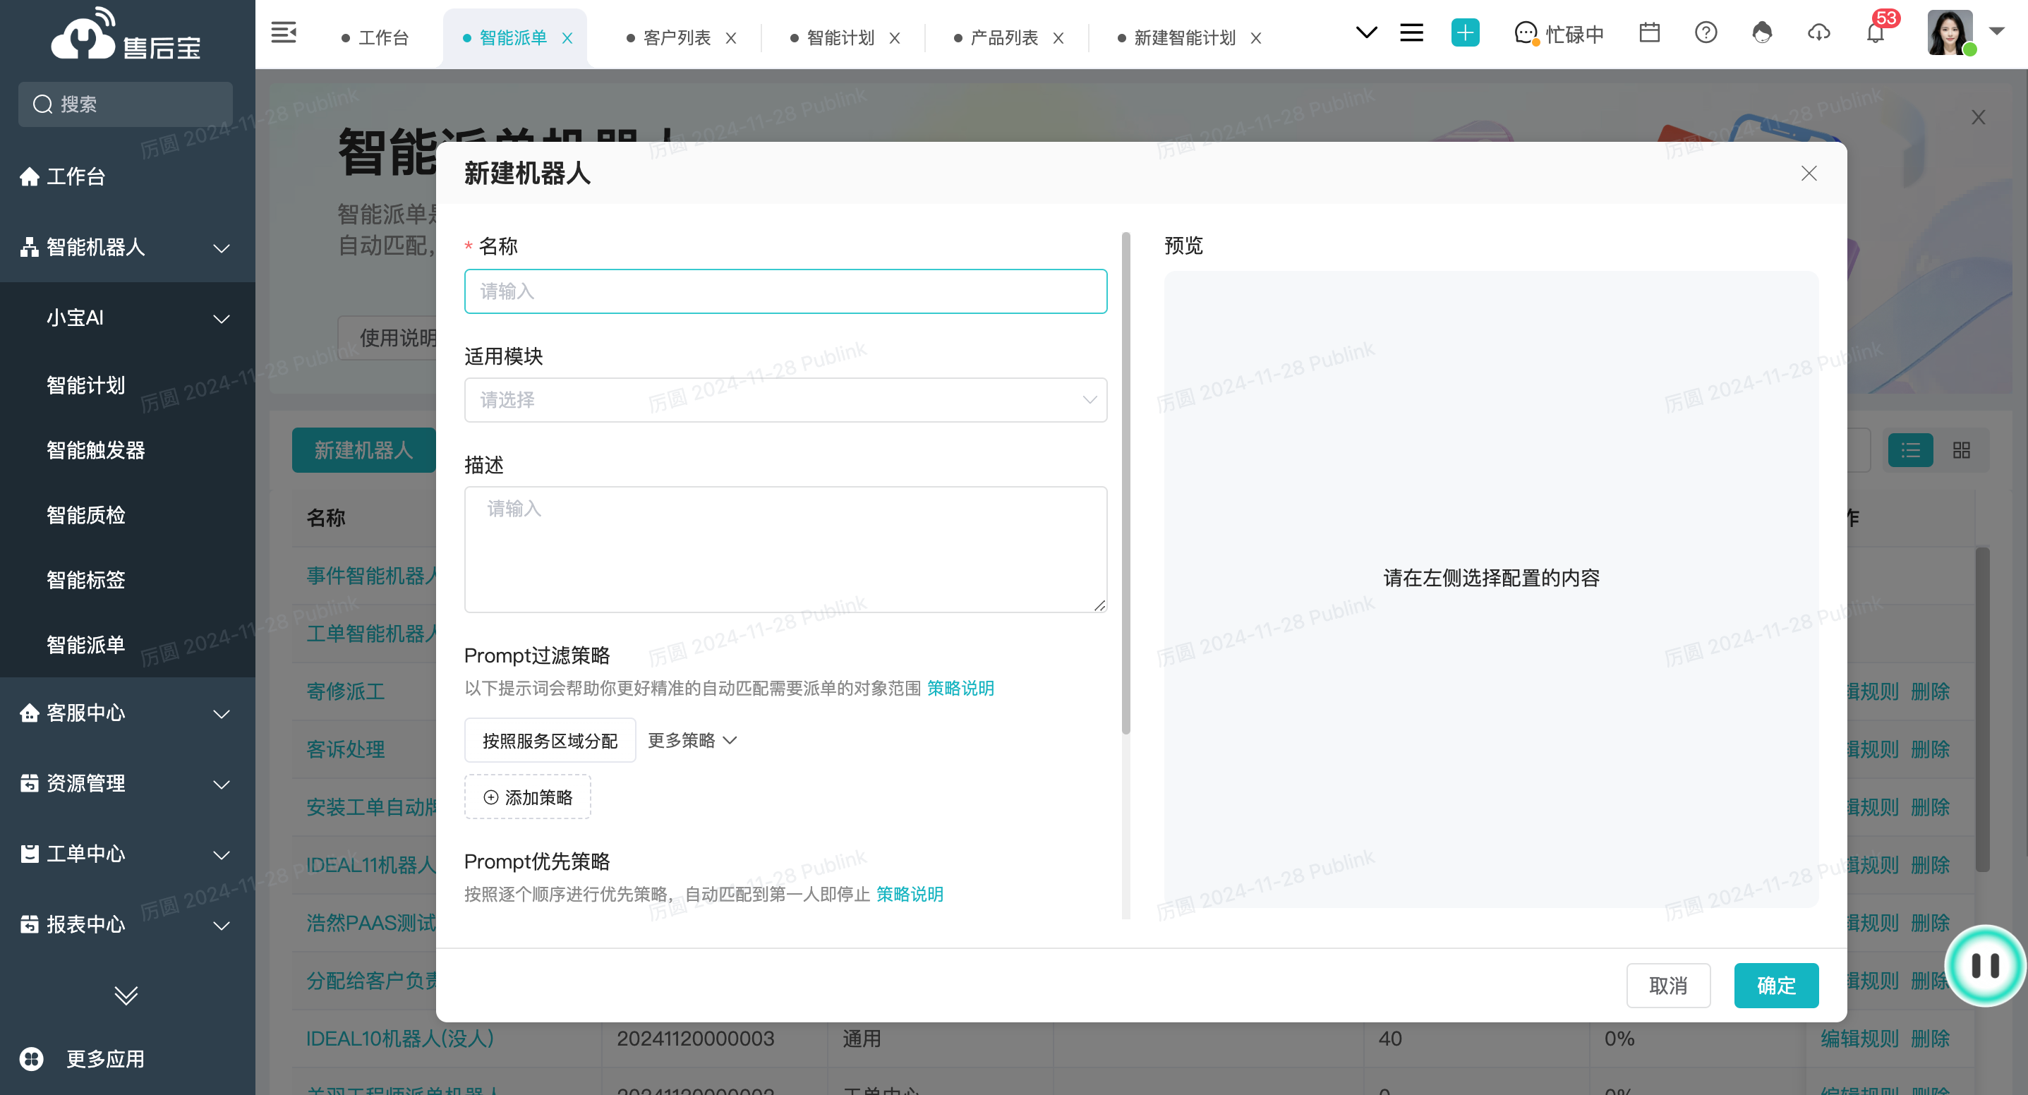2028x1095 pixels.
Task: Open 智能质检 in sidebar
Action: (86, 515)
